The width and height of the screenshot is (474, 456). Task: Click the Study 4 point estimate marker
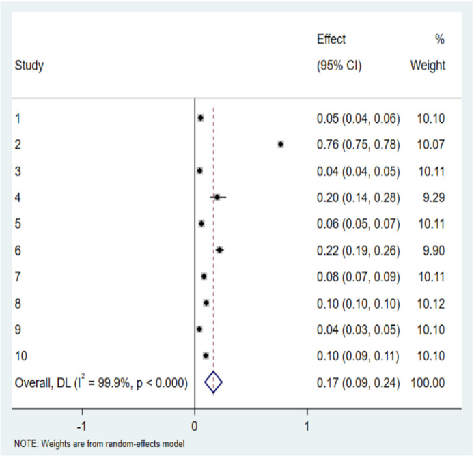217,197
